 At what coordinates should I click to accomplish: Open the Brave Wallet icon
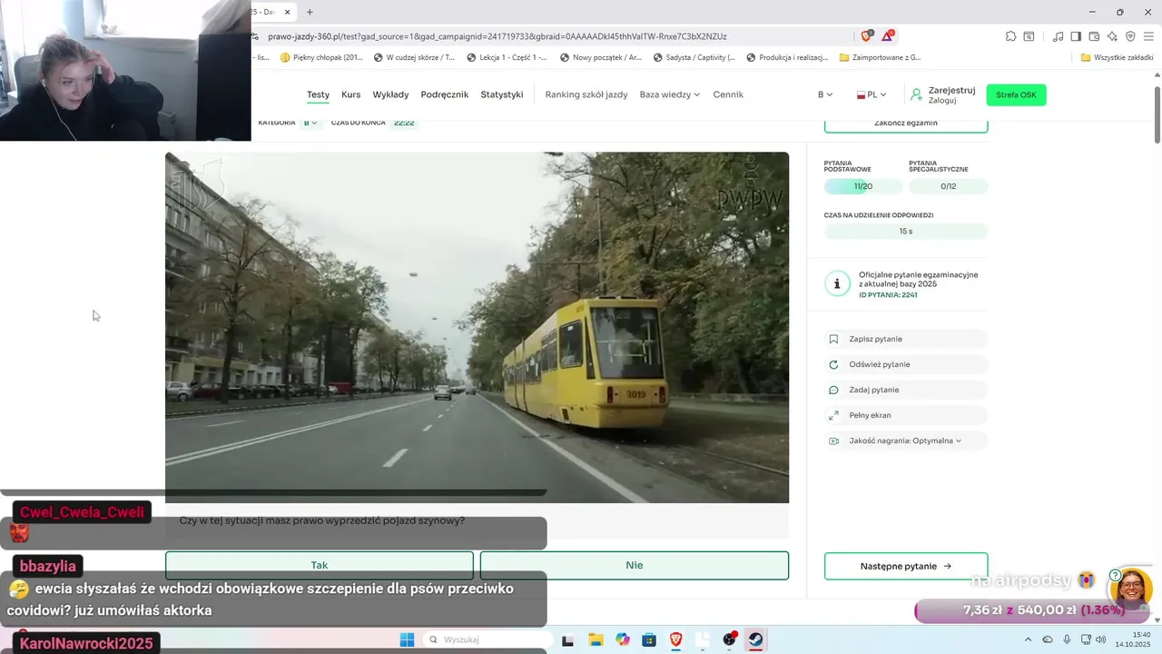[1094, 36]
